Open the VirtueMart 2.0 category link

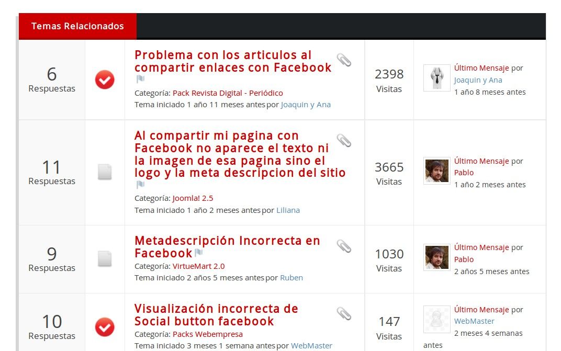coord(198,266)
